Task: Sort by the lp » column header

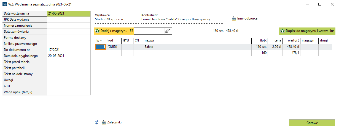Action: pyautogui.click(x=100, y=40)
